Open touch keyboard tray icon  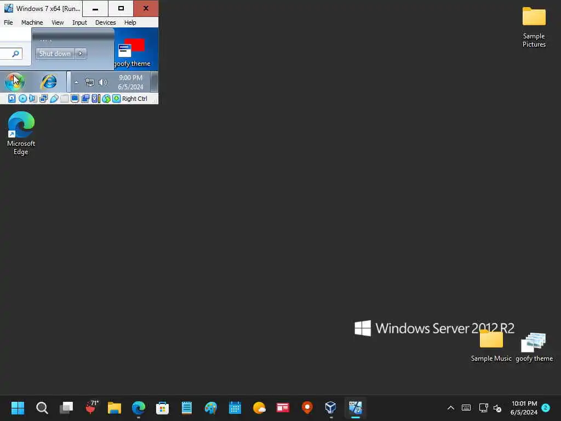(x=466, y=408)
